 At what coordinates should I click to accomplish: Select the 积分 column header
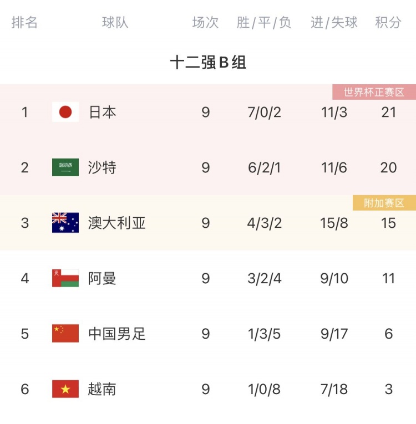(x=388, y=22)
